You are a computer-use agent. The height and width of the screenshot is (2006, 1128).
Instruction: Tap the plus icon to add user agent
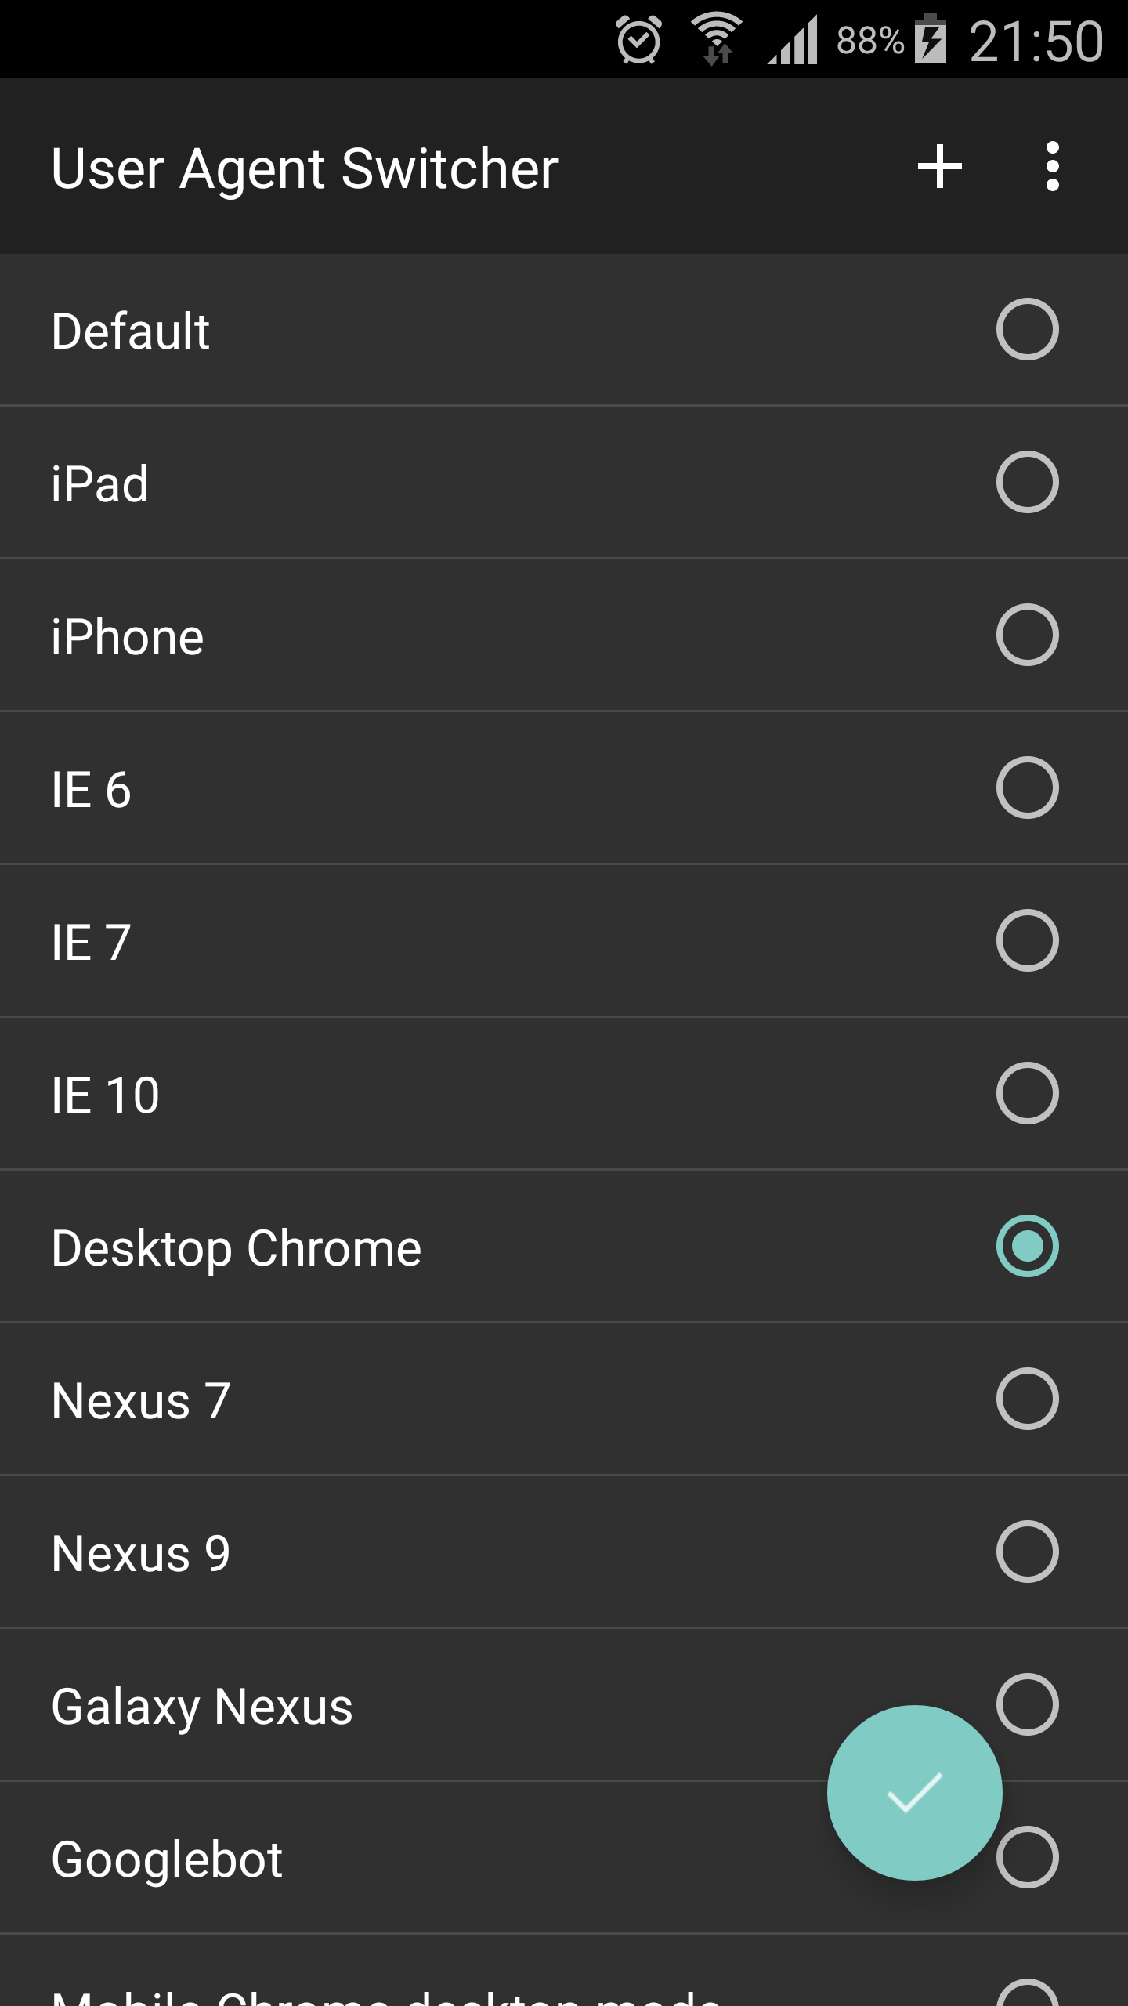(x=939, y=167)
